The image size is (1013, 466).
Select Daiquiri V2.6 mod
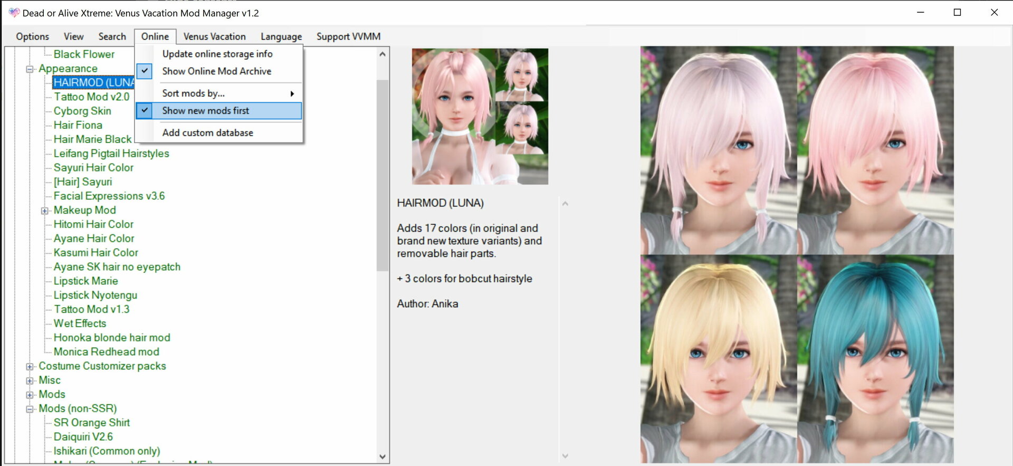point(83,437)
